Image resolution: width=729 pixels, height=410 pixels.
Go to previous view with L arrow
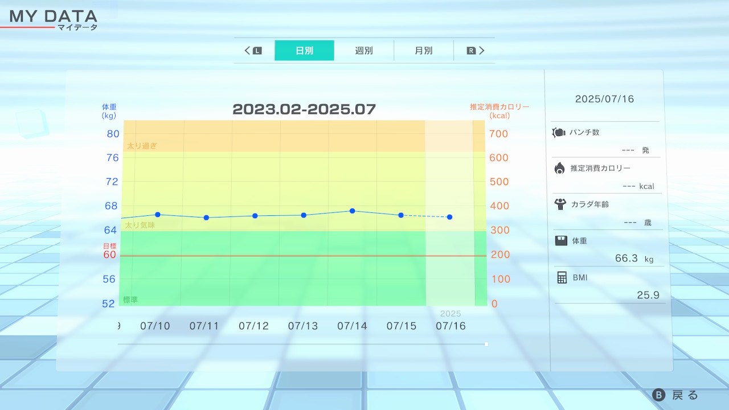pos(253,51)
